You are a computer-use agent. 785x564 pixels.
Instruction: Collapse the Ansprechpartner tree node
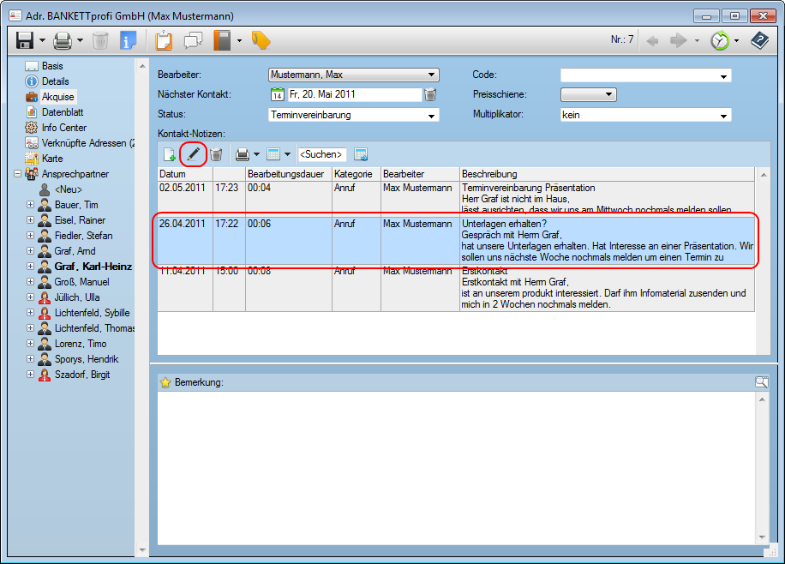click(x=19, y=174)
